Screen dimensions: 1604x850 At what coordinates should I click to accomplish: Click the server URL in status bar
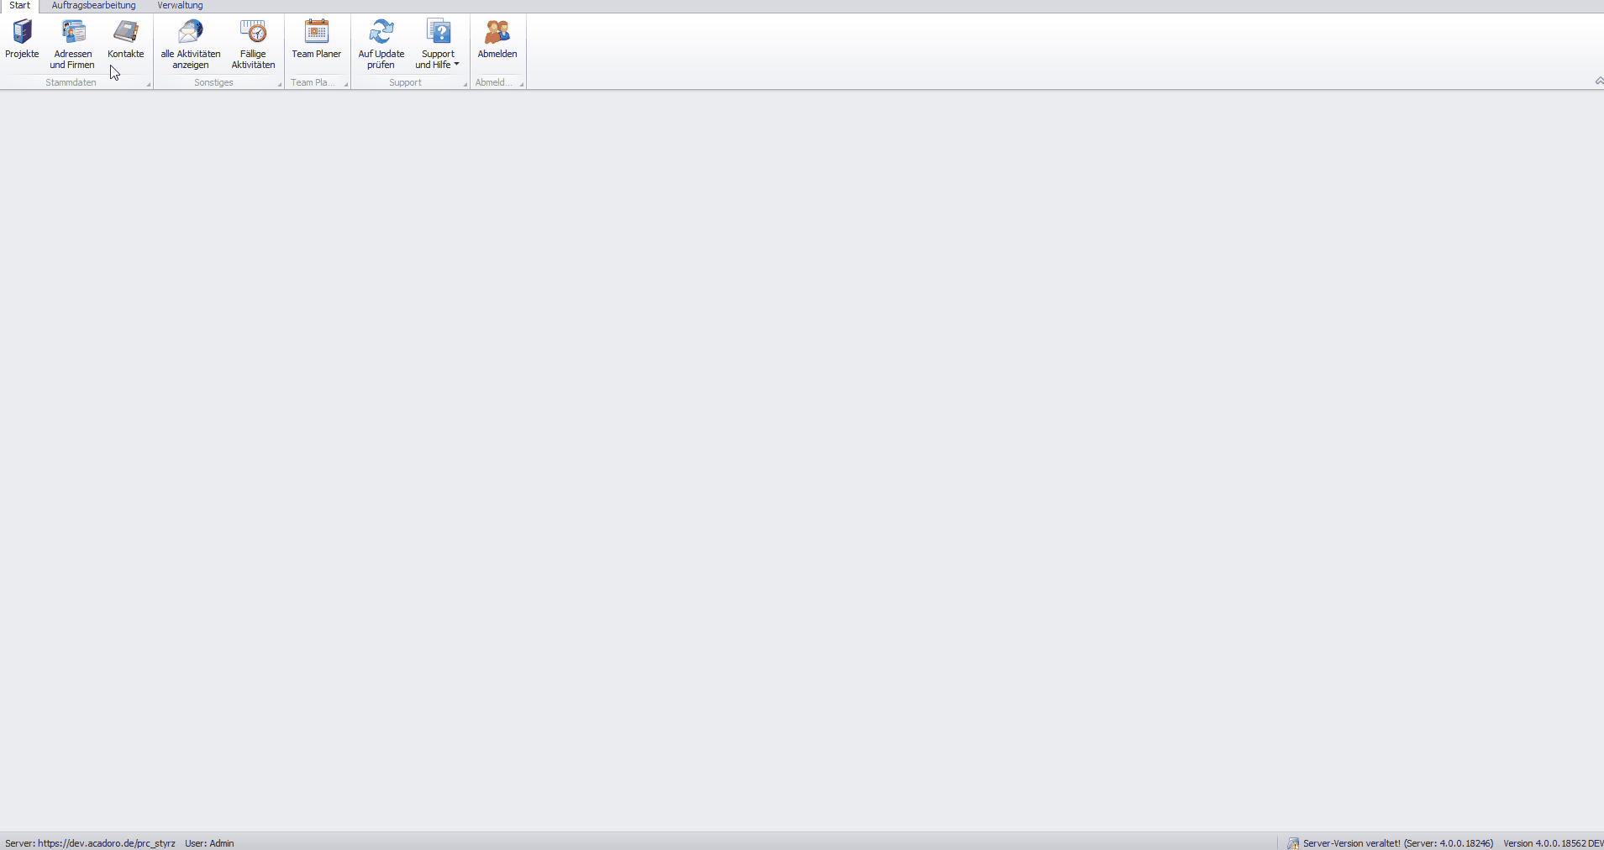106,843
